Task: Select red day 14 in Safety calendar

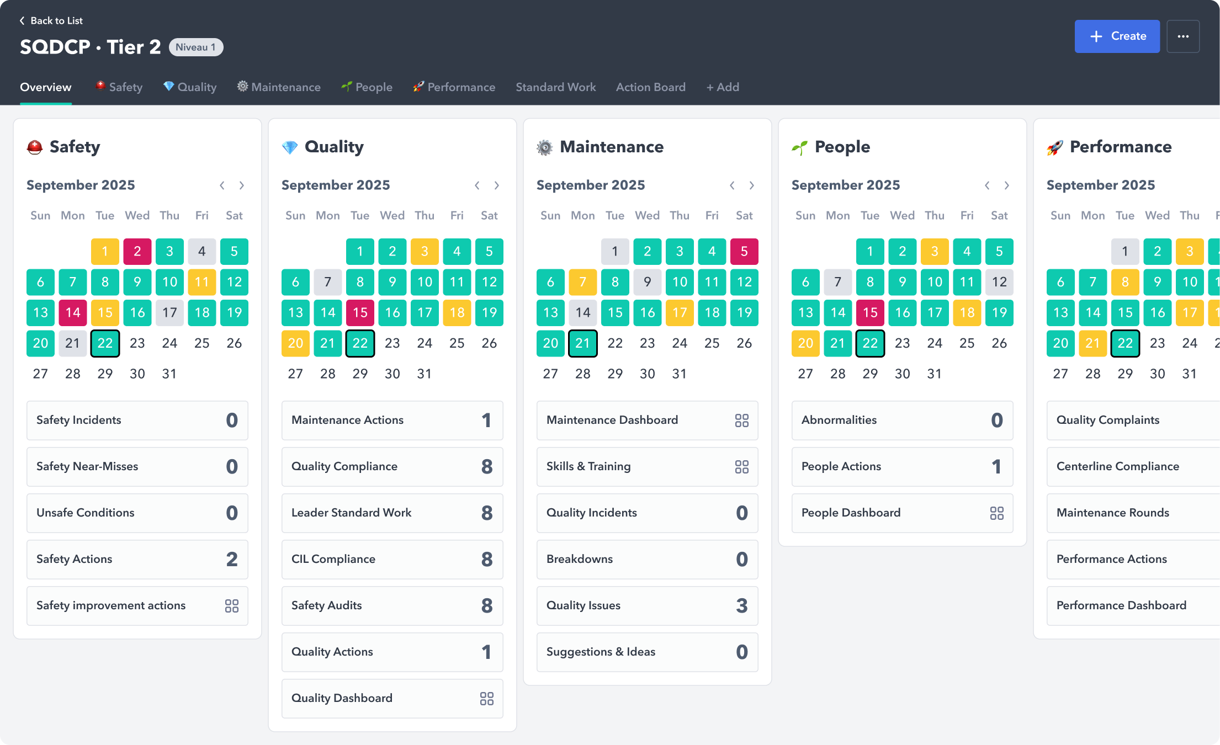Action: pyautogui.click(x=73, y=313)
